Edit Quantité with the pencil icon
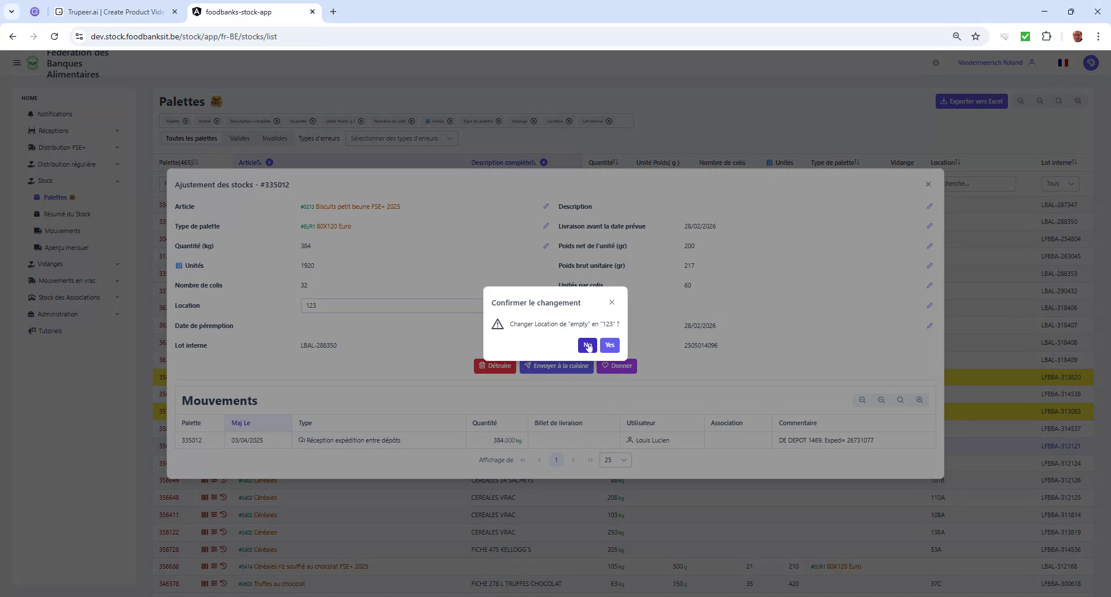1111x597 pixels. pos(546,246)
